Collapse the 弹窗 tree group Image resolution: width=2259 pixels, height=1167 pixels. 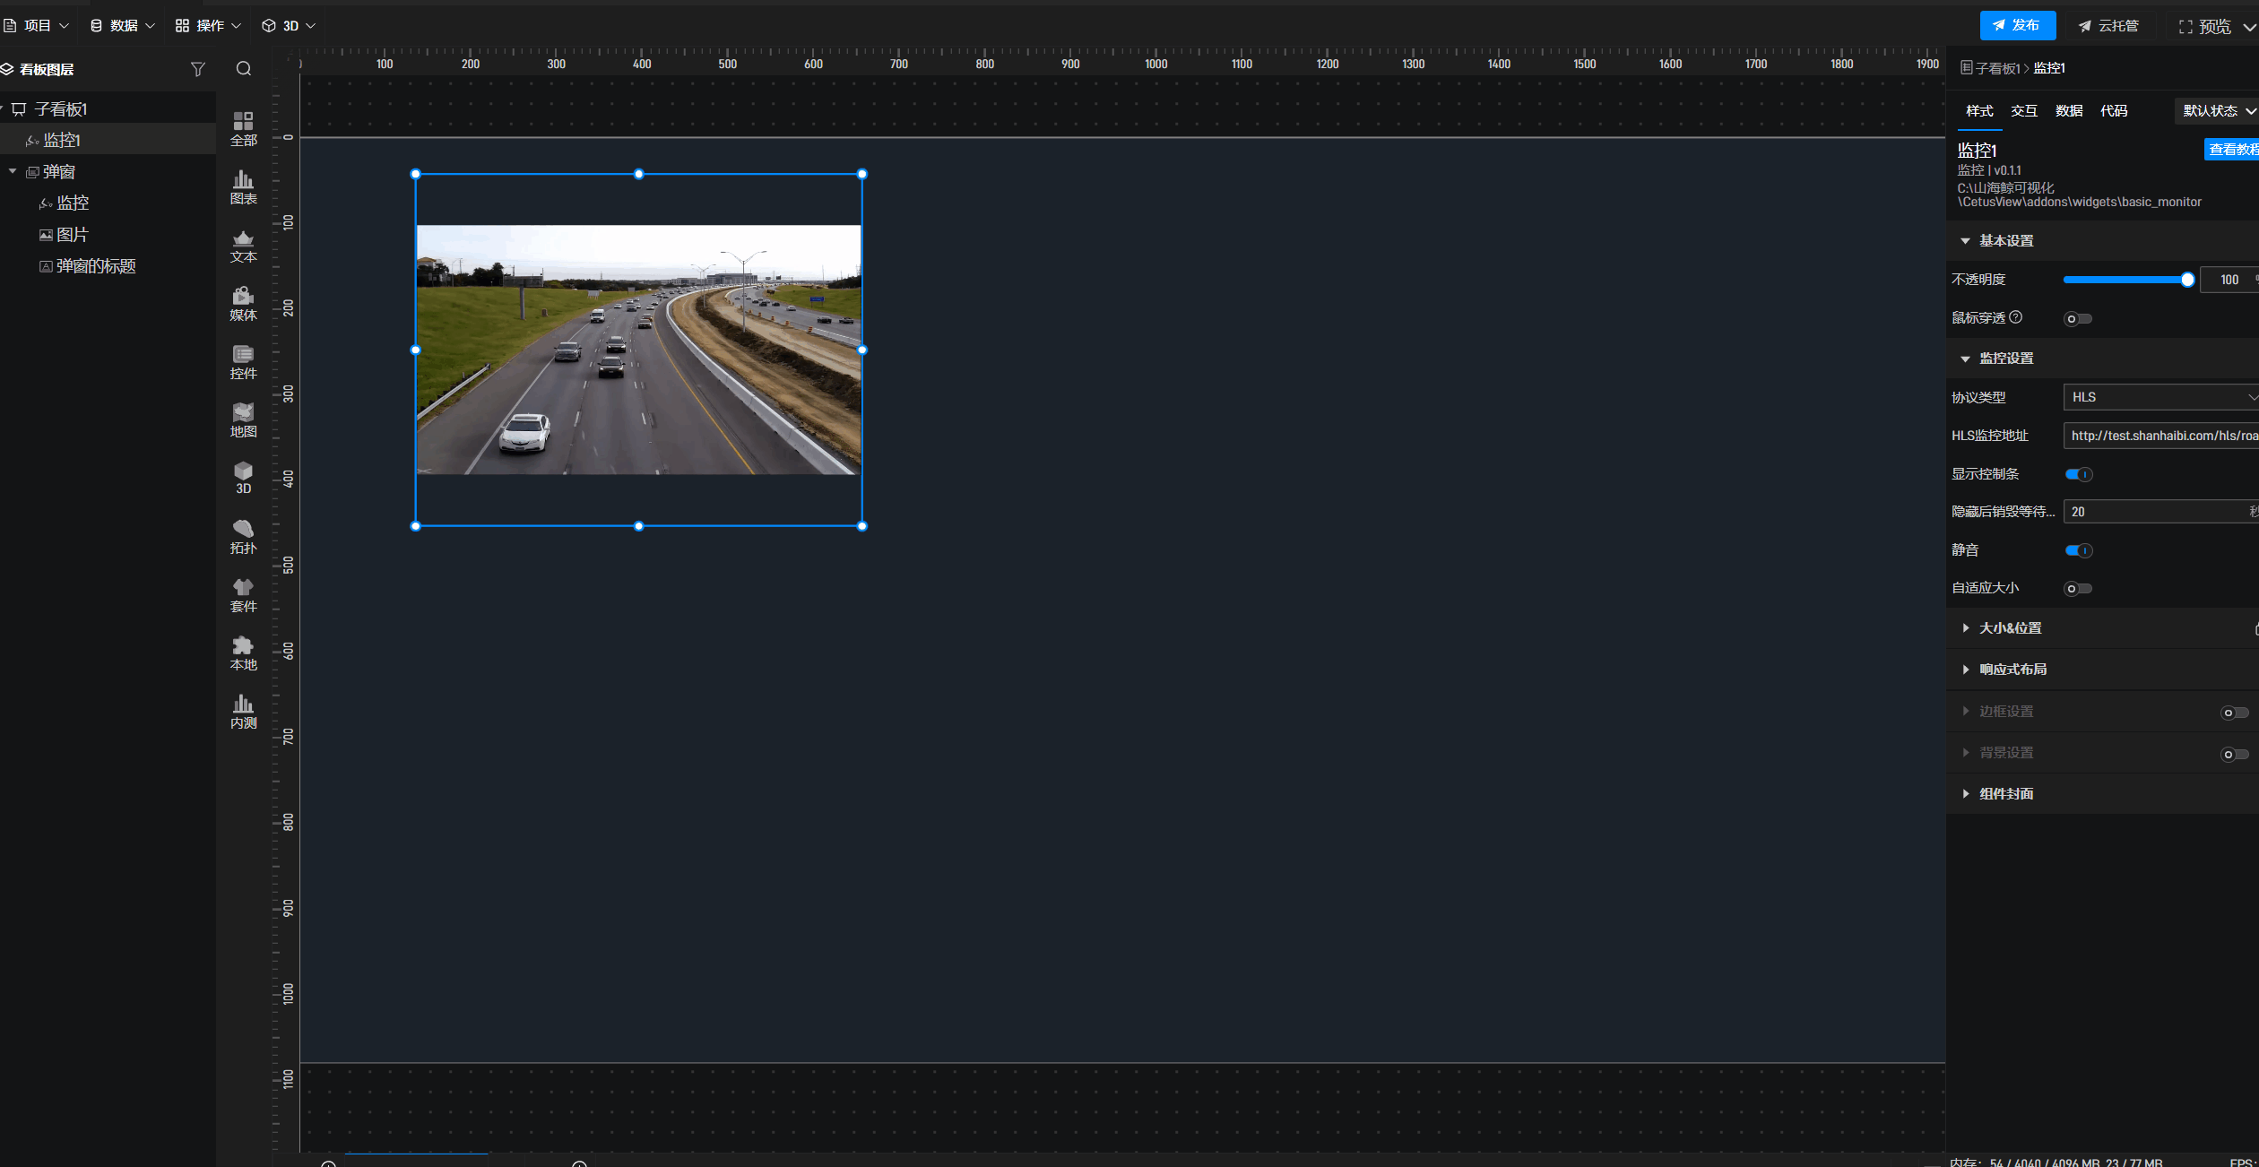13,171
